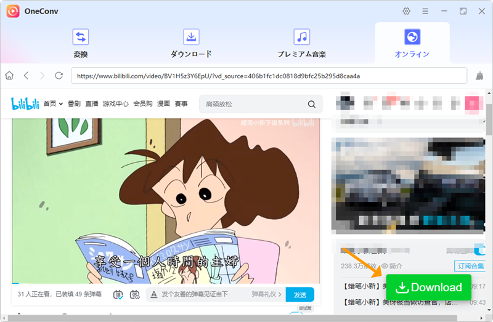
Task: Open the bilibili logo link
Action: point(25,103)
